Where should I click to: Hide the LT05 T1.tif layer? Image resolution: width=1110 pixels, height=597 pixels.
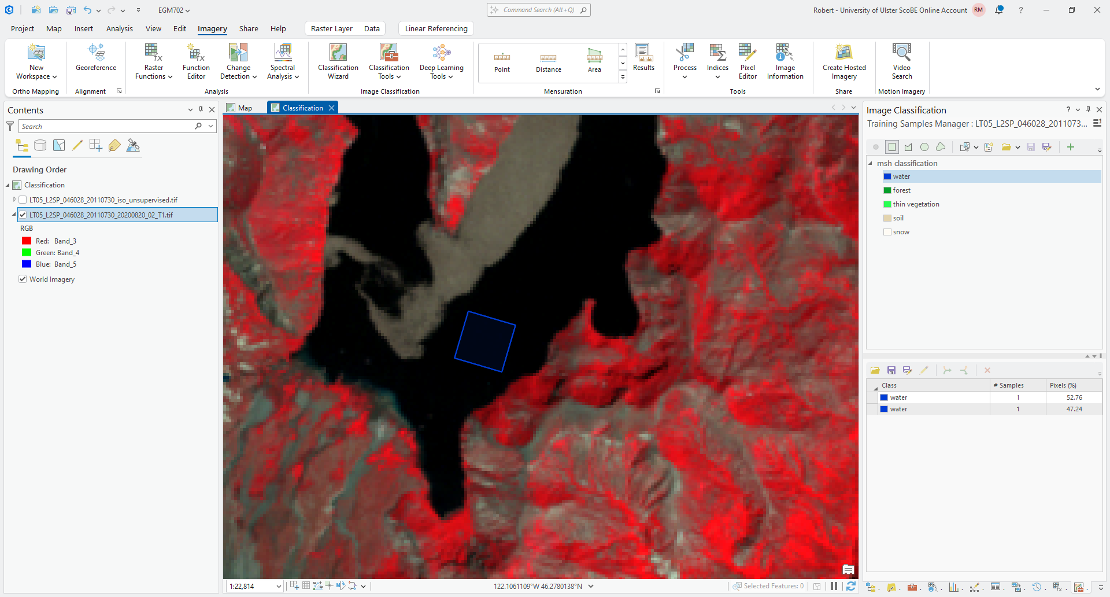[23, 215]
